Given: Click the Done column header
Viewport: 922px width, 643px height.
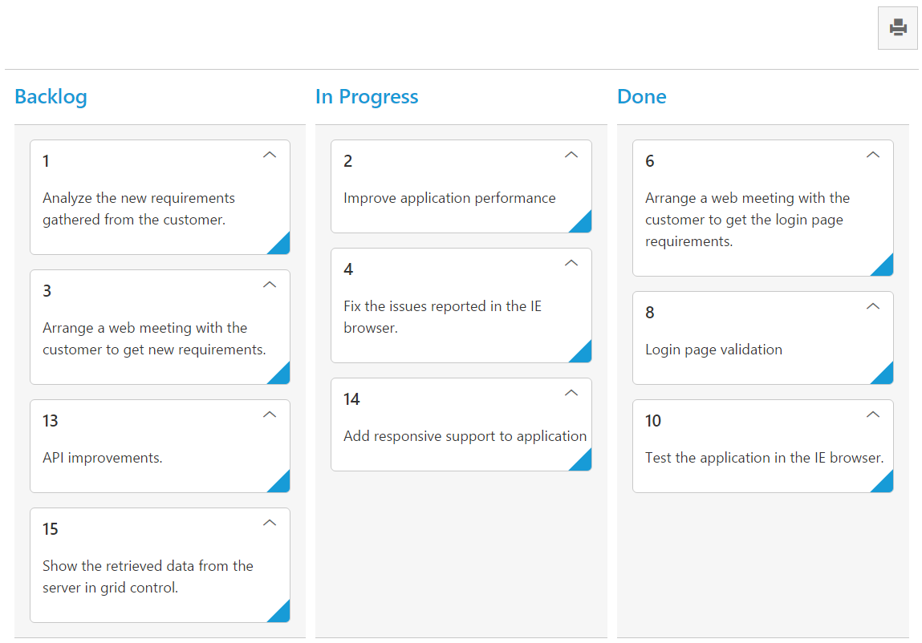Looking at the screenshot, I should pos(641,97).
